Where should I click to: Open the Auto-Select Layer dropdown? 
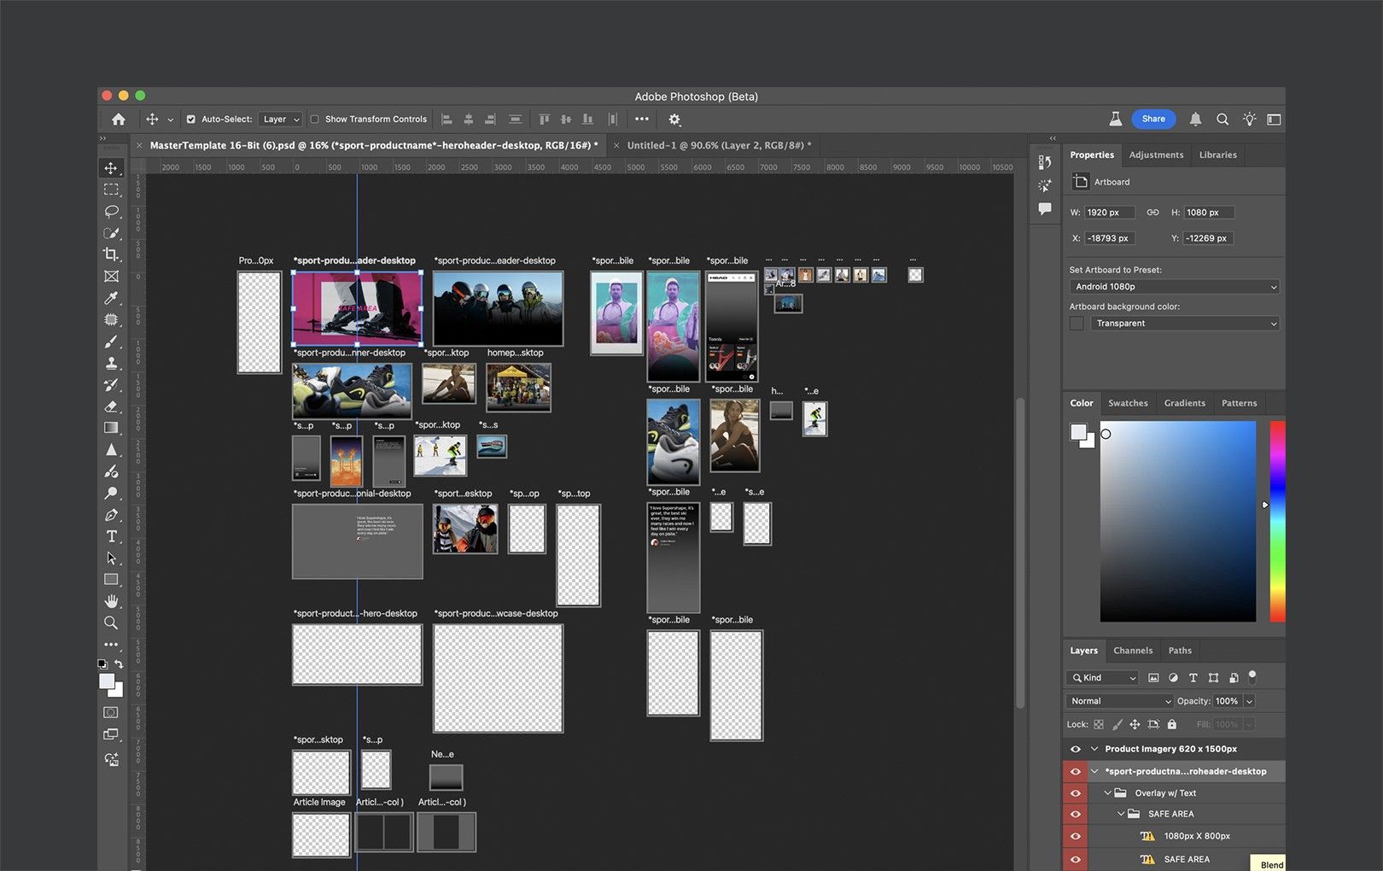[x=281, y=120]
